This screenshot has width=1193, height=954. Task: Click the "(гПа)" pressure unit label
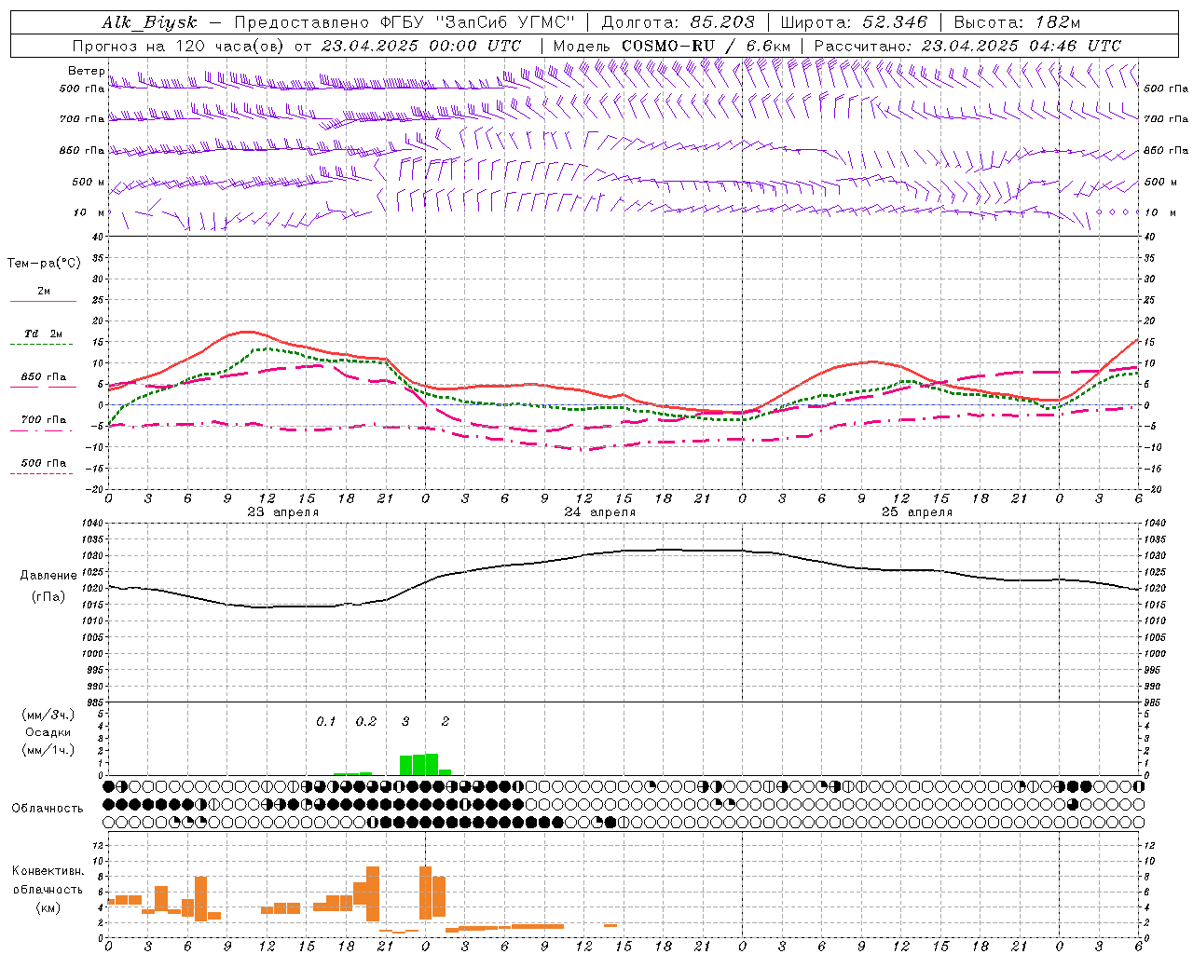pyautogui.click(x=48, y=597)
